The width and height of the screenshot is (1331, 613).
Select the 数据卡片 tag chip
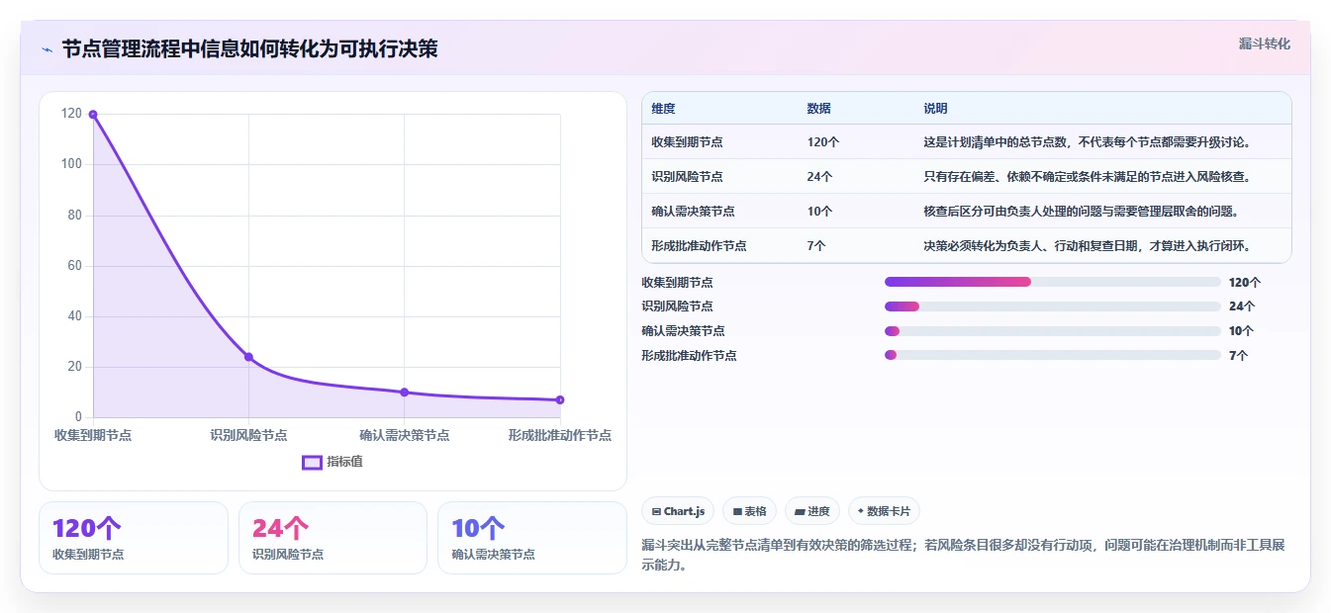pos(885,511)
